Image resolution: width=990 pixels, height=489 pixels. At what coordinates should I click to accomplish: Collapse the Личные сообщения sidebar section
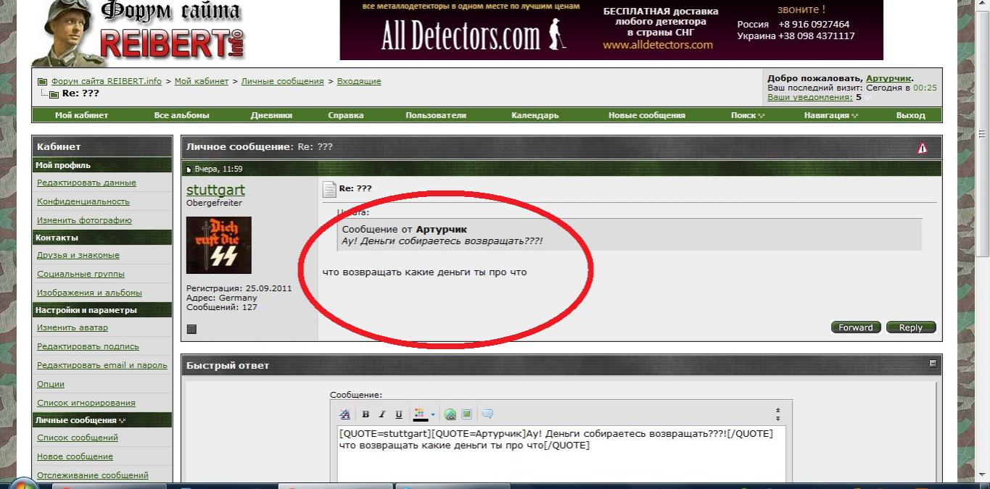122,420
